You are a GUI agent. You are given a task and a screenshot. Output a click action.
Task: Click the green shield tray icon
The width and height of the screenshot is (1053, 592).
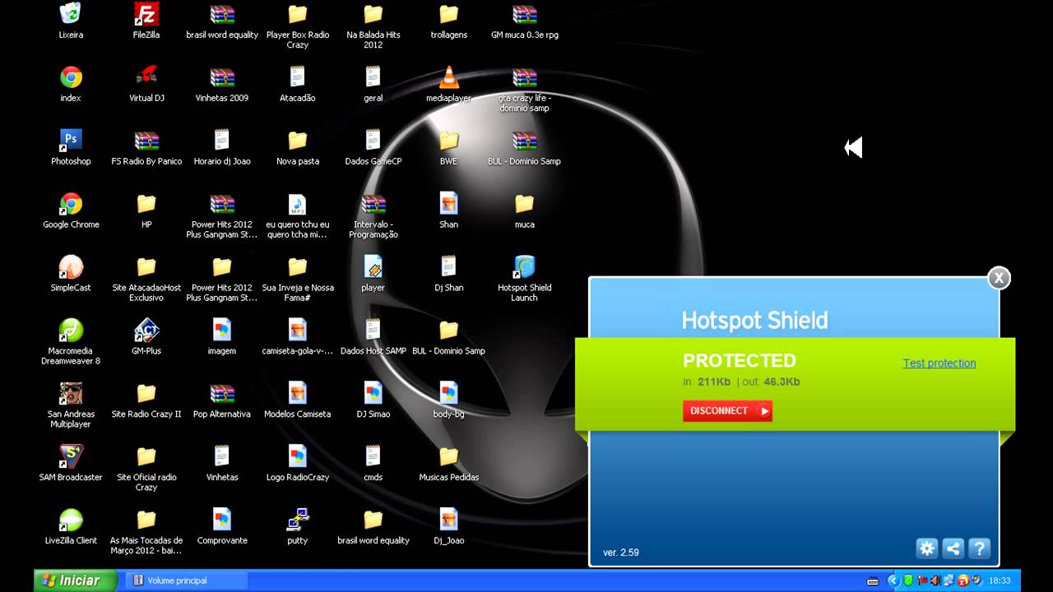[x=909, y=580]
